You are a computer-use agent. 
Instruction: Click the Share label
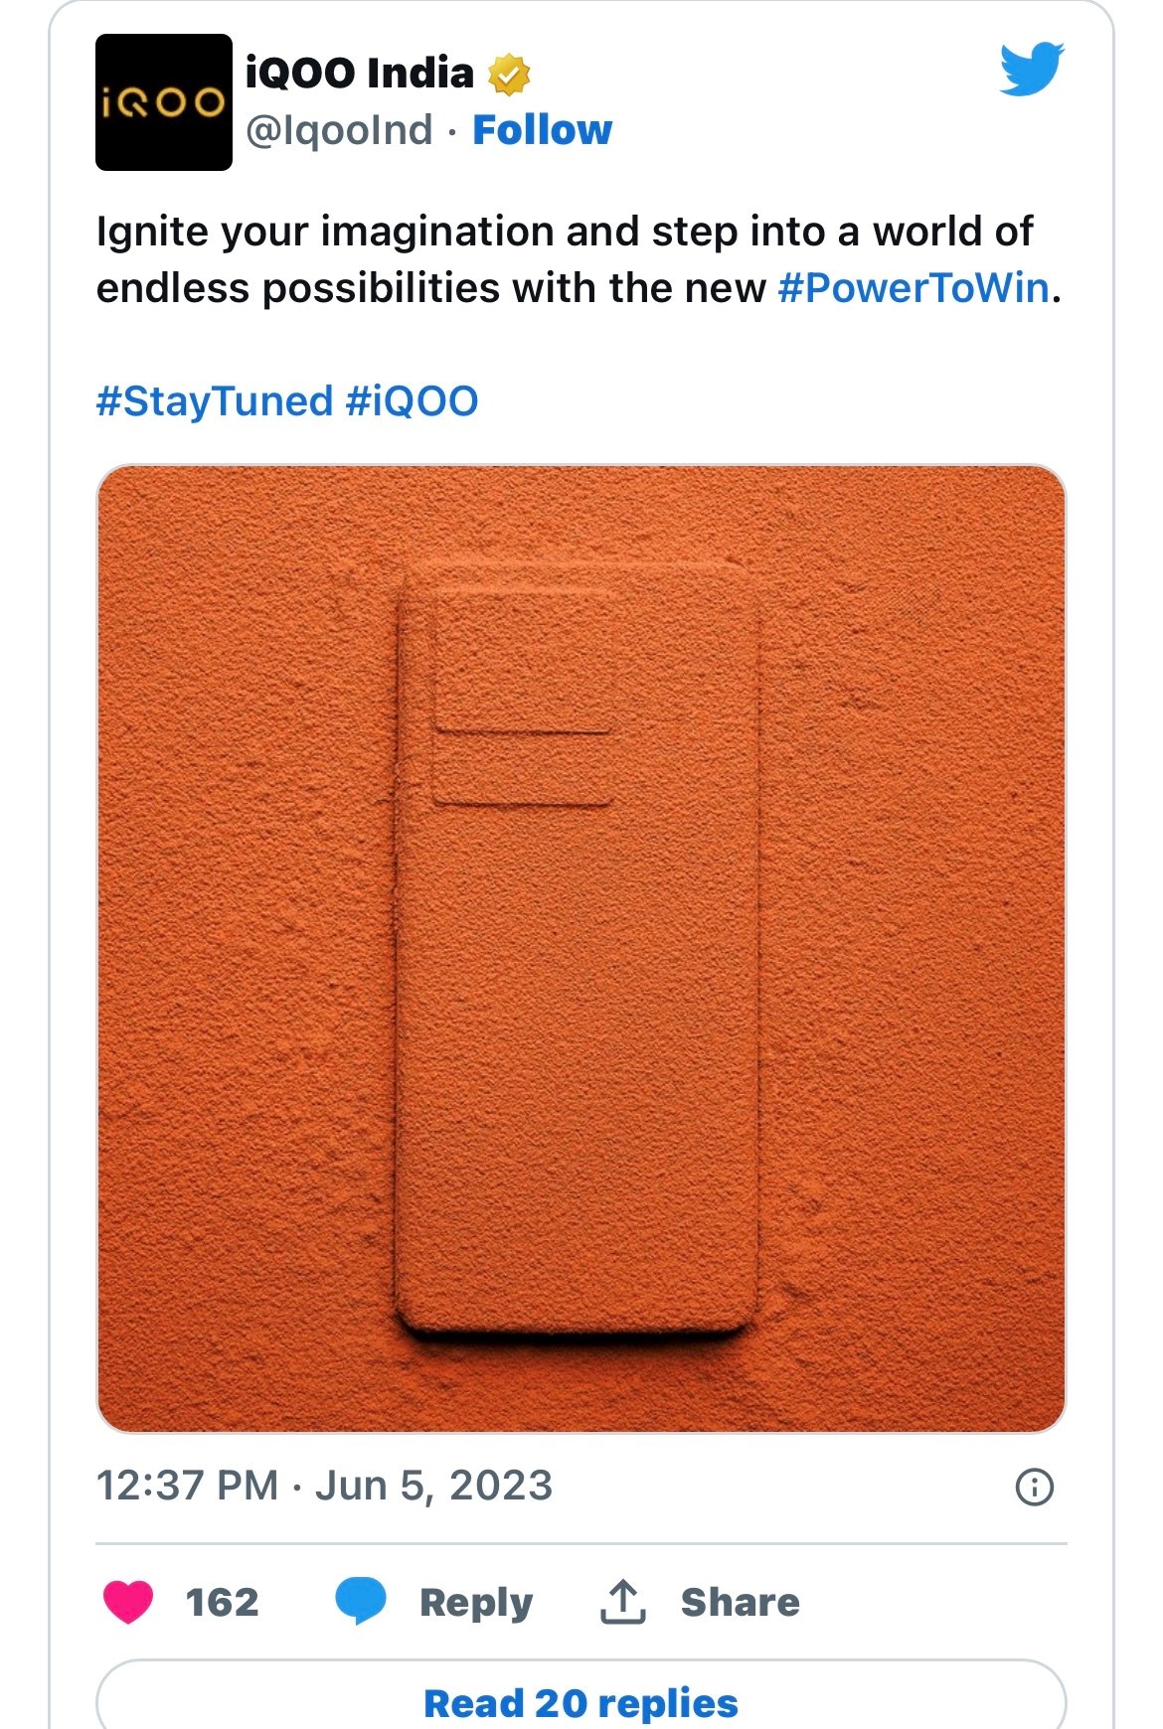coord(741,1602)
